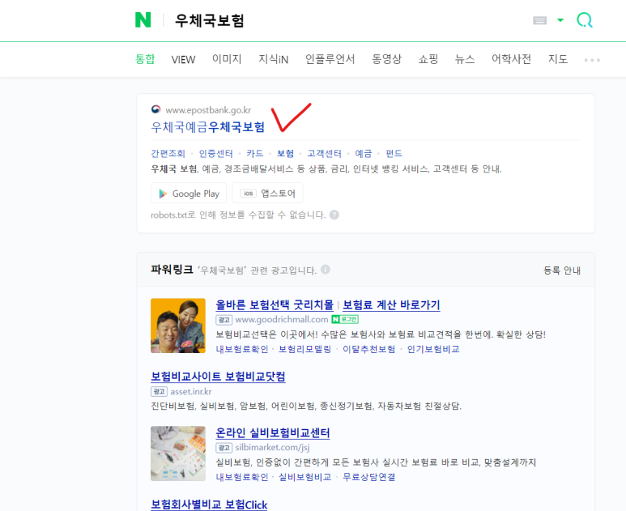Expand the green dropdown arrow by search
The height and width of the screenshot is (511, 626).
point(560,20)
